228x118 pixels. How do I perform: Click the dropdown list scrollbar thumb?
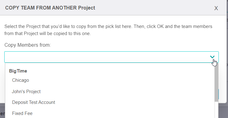pyautogui.click(x=216, y=82)
